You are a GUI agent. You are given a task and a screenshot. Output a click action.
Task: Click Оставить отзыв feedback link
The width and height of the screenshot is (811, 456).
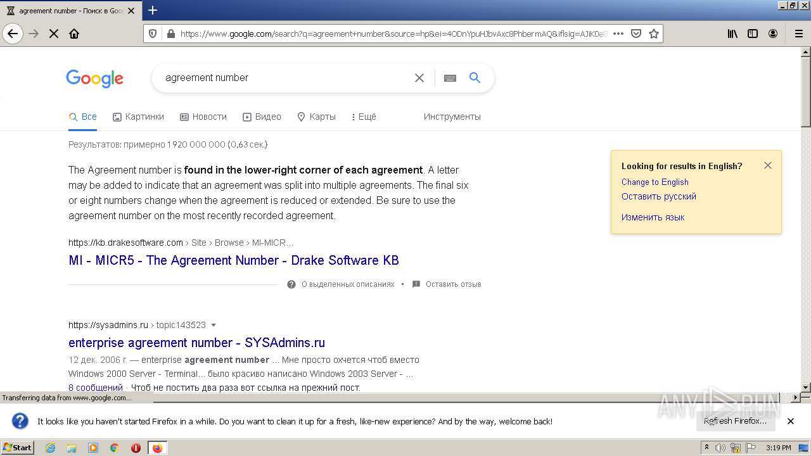coord(454,284)
